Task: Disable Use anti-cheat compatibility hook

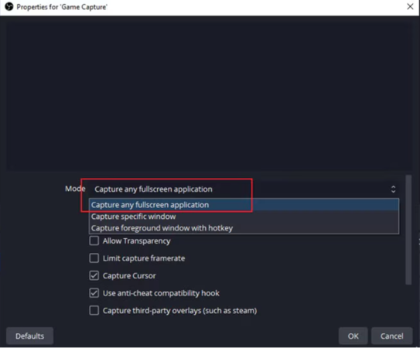Action: pyautogui.click(x=94, y=293)
